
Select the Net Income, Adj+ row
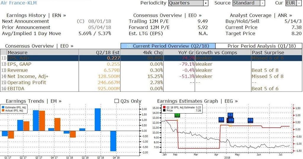point(151,77)
